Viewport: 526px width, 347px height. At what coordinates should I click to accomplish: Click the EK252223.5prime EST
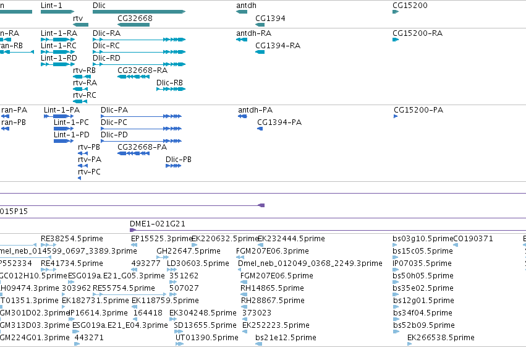pyautogui.click(x=245, y=332)
